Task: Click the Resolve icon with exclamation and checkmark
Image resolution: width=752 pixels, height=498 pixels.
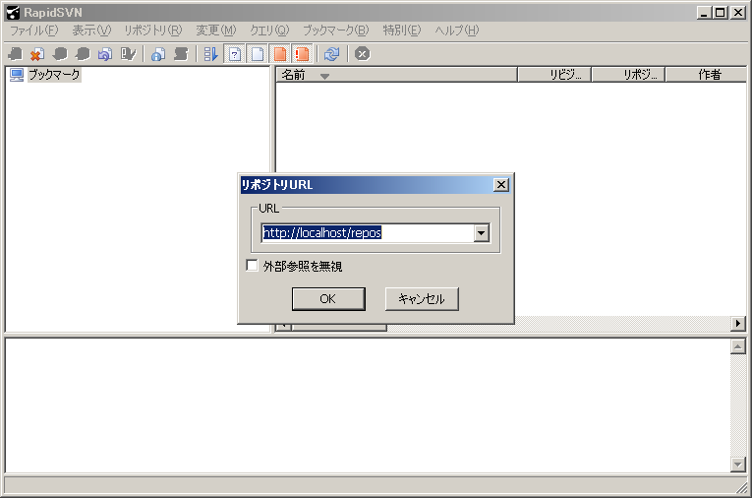Action: pos(128,54)
